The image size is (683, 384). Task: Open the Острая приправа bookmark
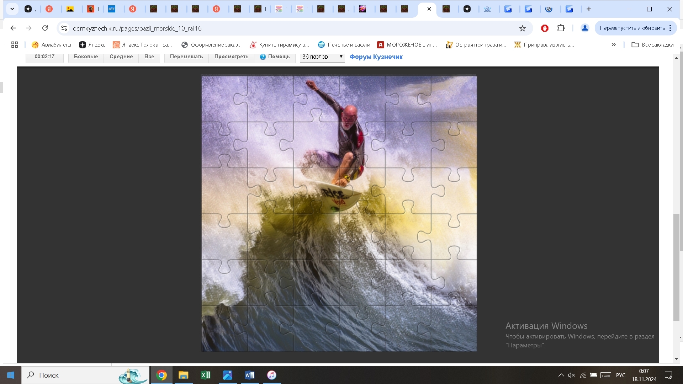[476, 45]
